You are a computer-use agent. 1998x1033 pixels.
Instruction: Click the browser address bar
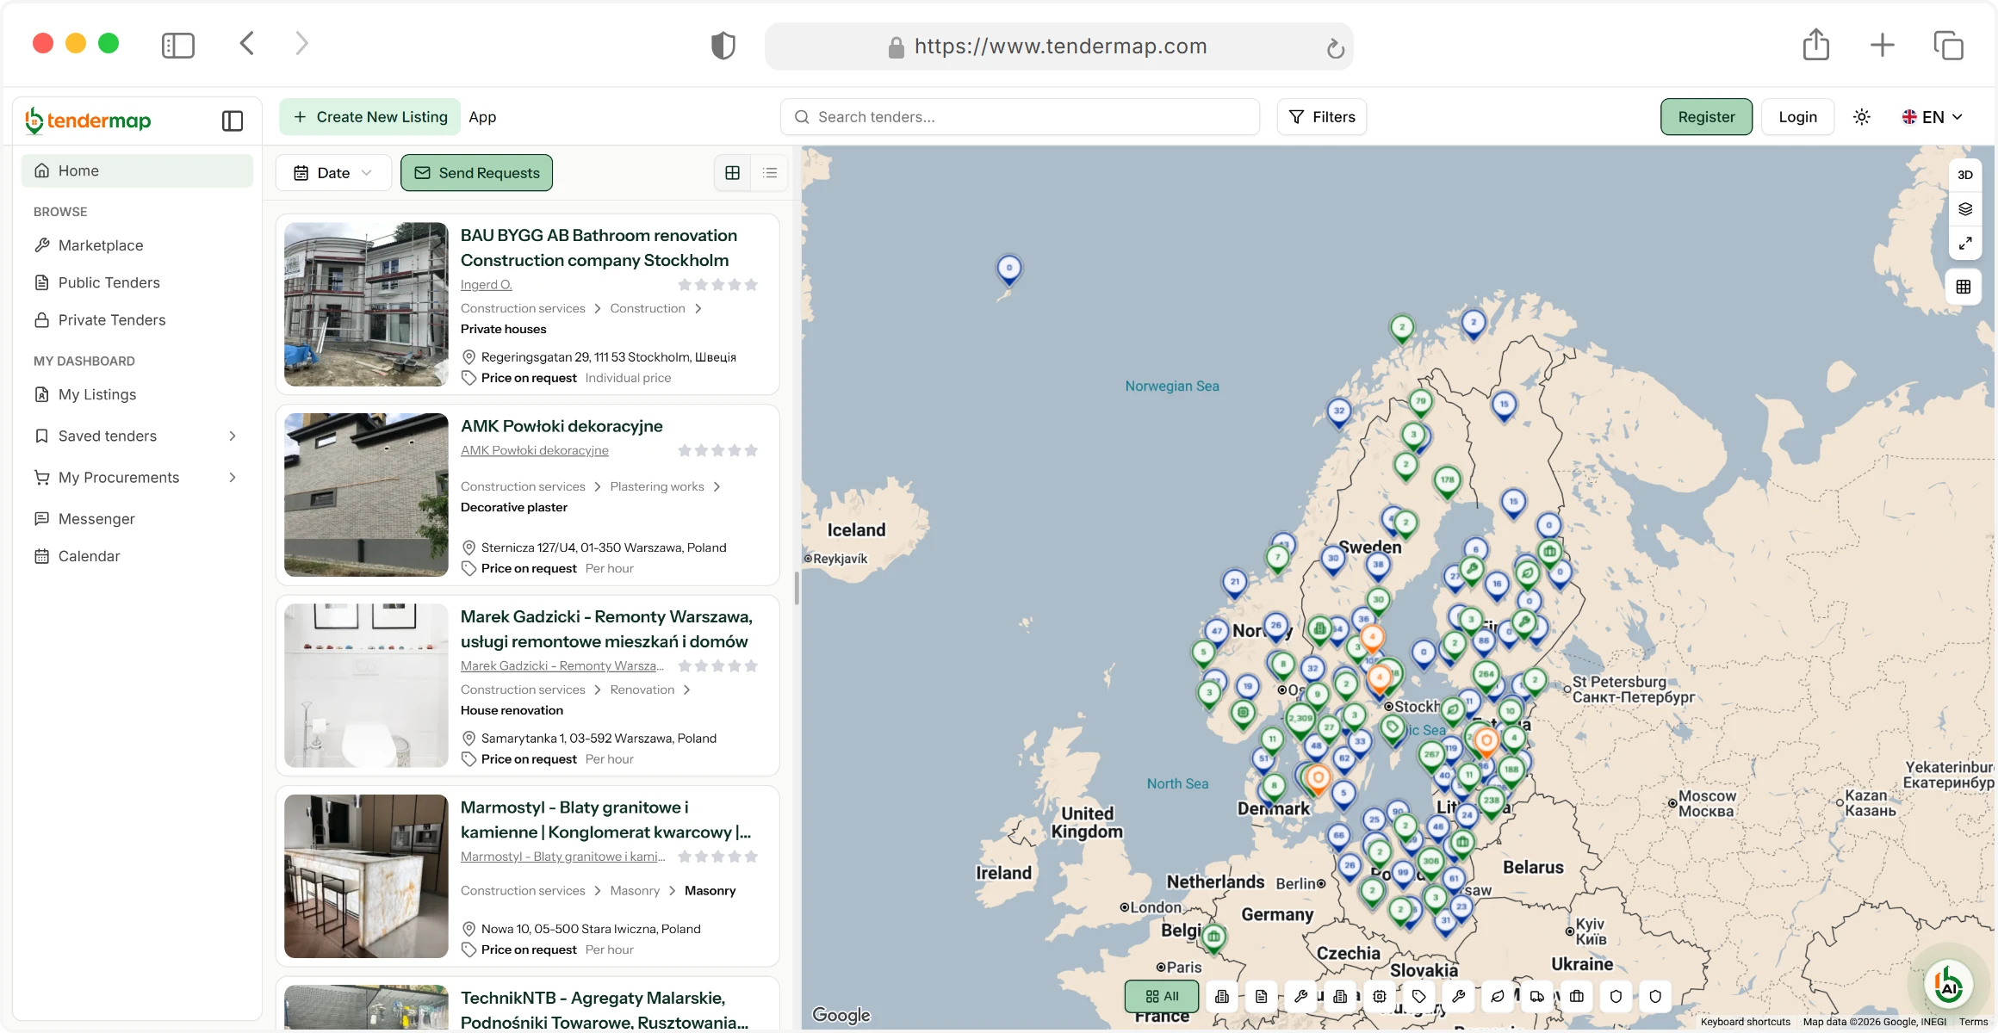pyautogui.click(x=1059, y=46)
